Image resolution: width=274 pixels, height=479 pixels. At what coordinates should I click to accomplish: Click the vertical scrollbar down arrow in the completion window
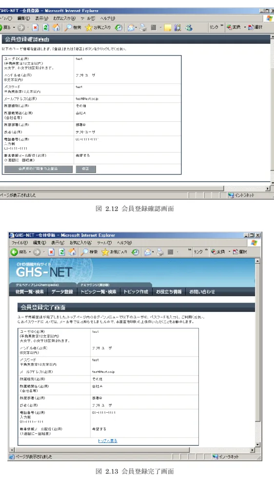[257, 445]
